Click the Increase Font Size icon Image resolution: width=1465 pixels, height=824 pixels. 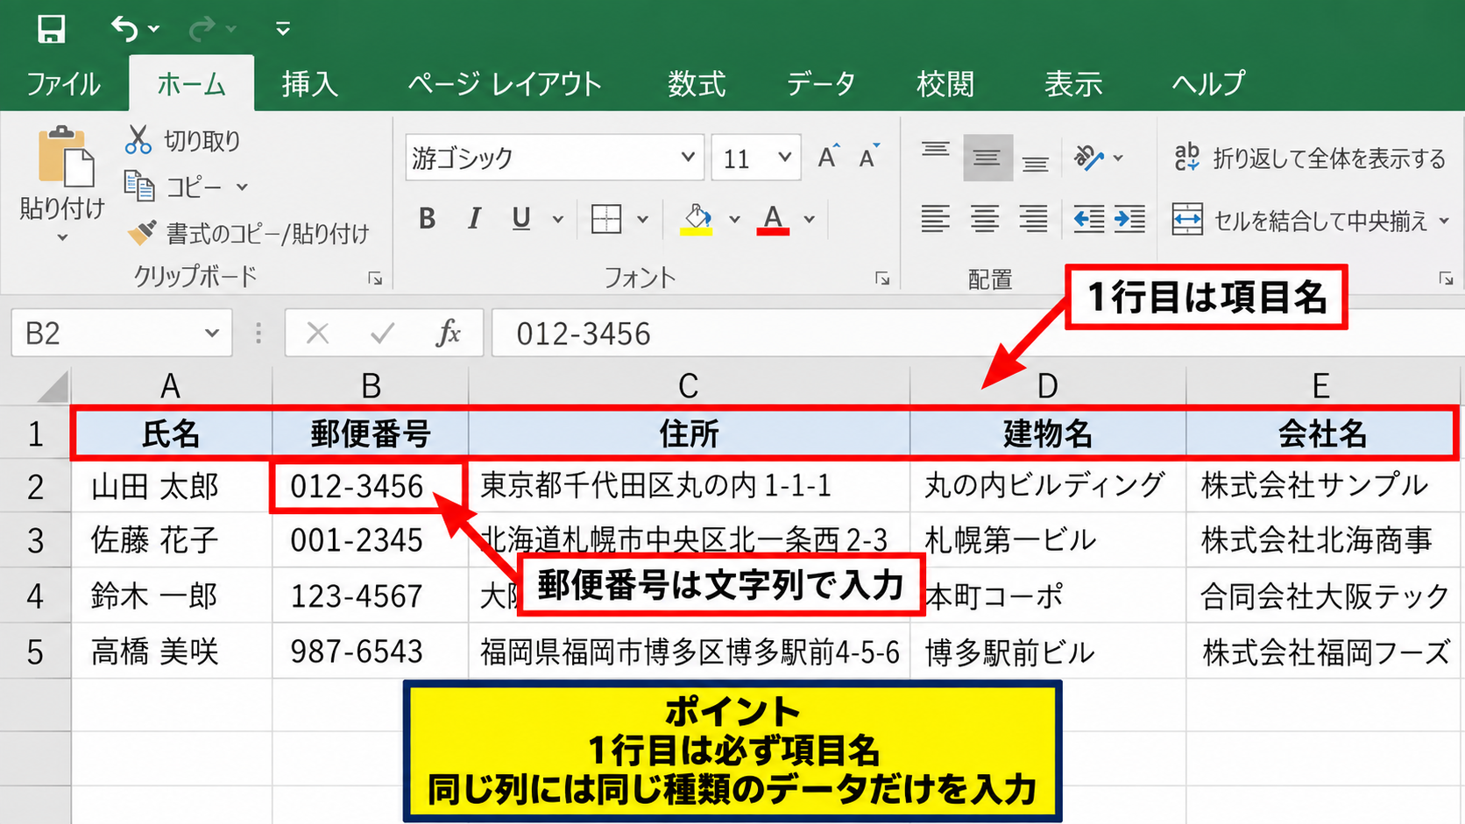click(x=829, y=158)
